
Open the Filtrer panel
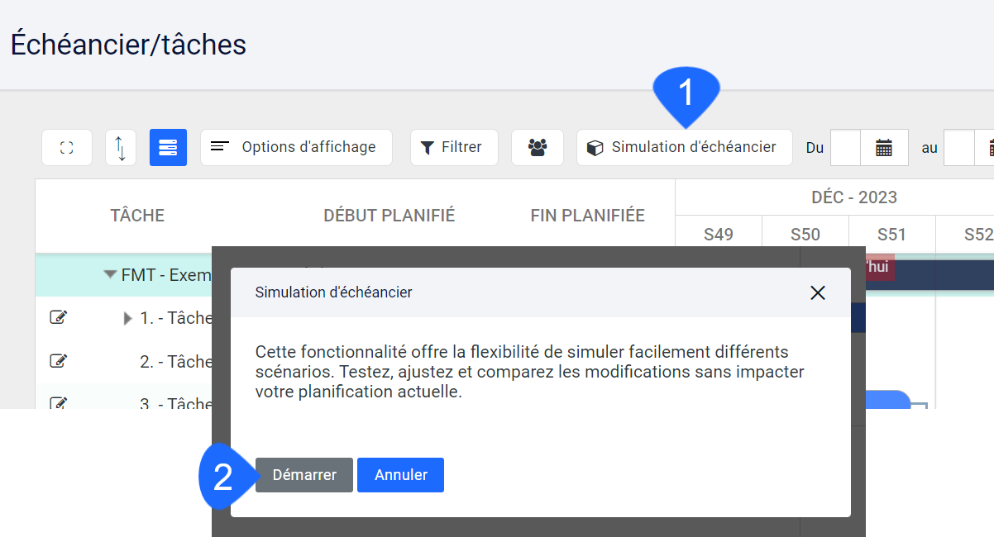pyautogui.click(x=454, y=147)
